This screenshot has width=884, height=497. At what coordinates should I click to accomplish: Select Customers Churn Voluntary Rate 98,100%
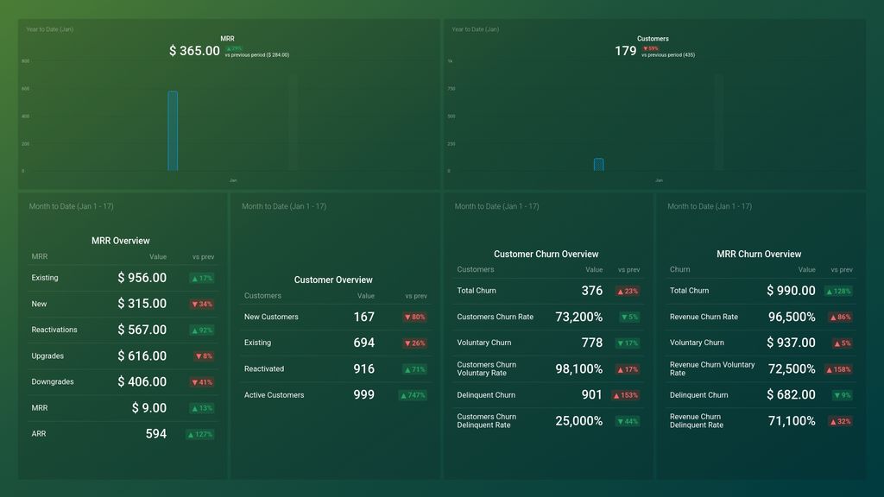pos(579,369)
